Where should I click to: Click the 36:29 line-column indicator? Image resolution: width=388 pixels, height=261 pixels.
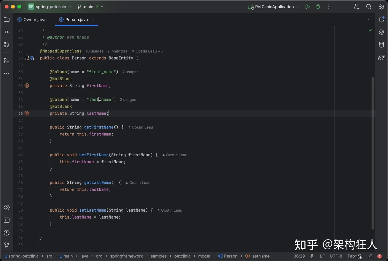tap(299, 256)
